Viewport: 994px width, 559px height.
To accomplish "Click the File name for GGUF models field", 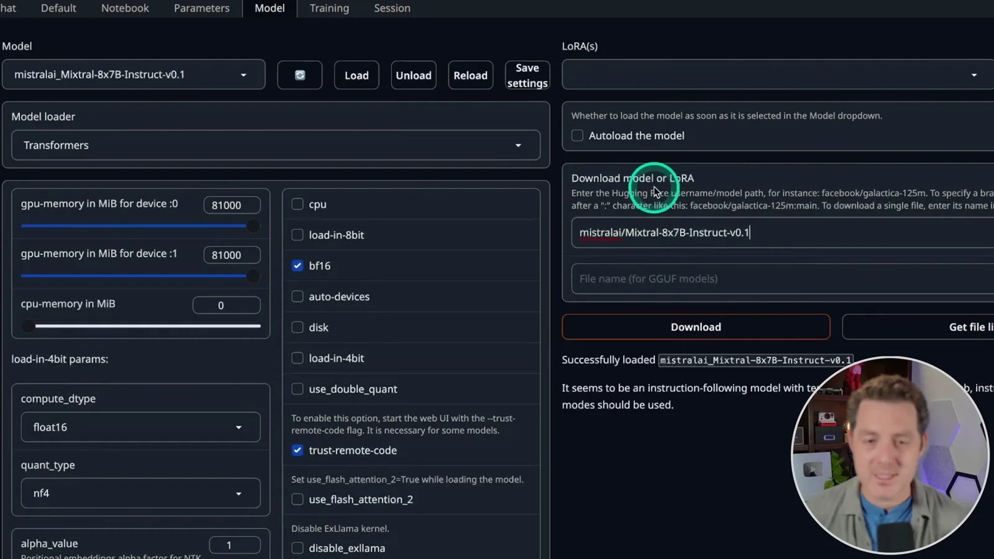I will 783,279.
